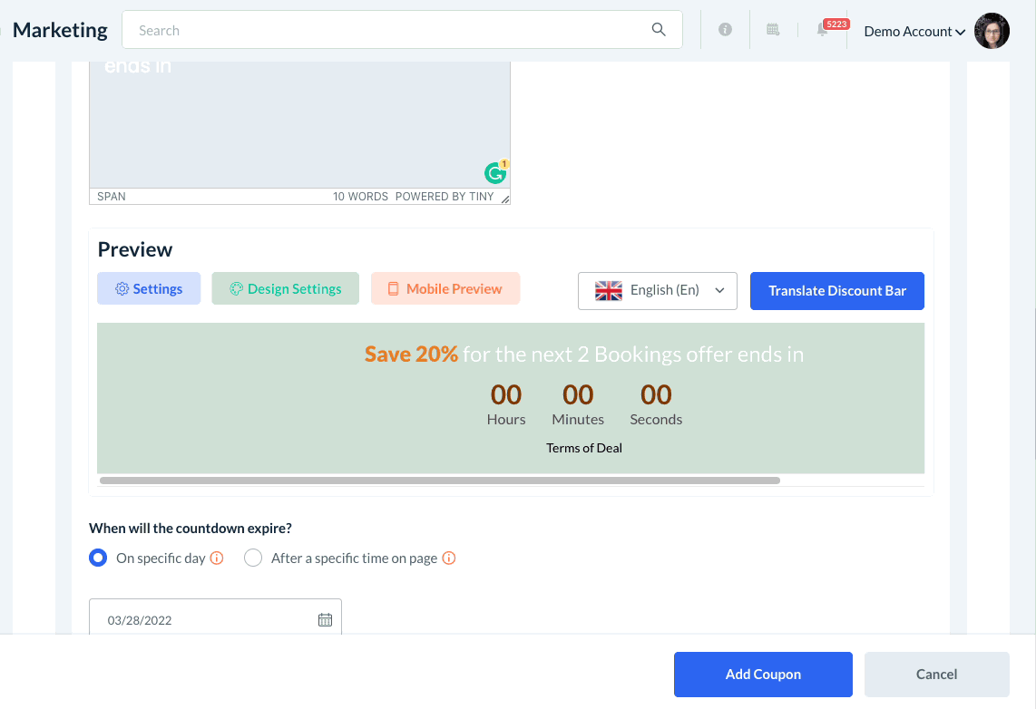Click info icon beside On specific day
The width and height of the screenshot is (1036, 709).
coord(217,558)
